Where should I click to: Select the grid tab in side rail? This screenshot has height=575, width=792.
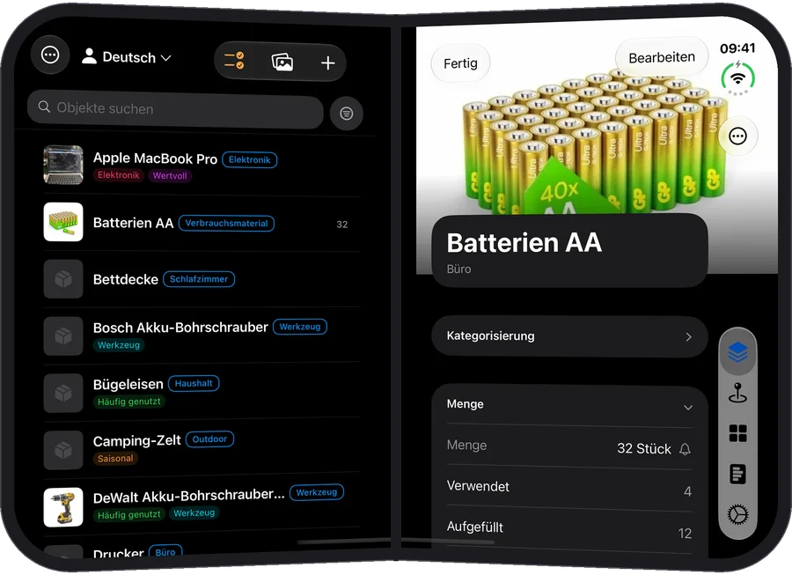click(x=738, y=433)
